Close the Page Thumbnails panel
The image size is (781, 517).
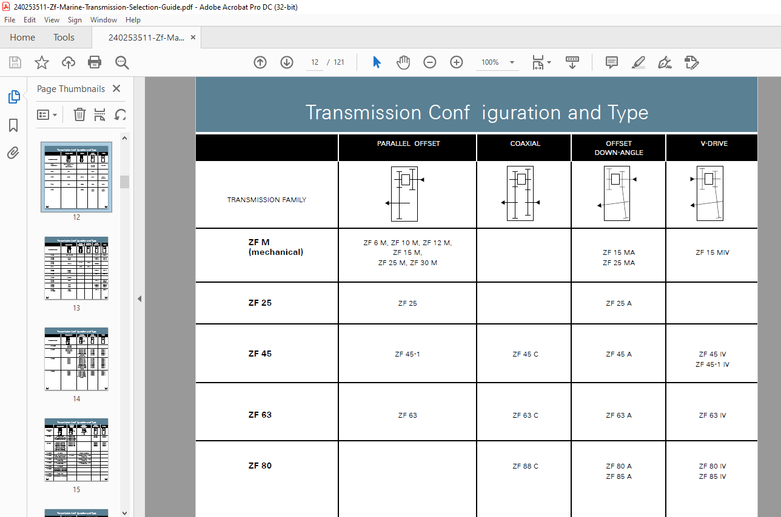116,89
